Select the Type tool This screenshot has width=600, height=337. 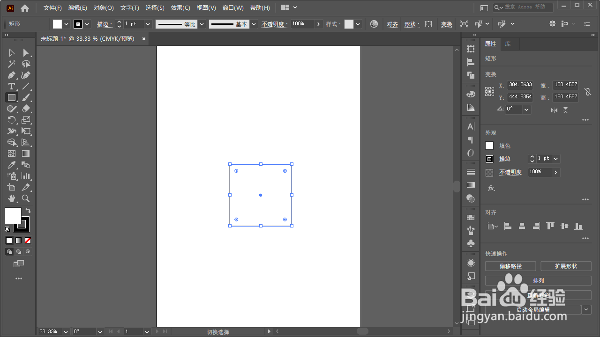point(12,87)
